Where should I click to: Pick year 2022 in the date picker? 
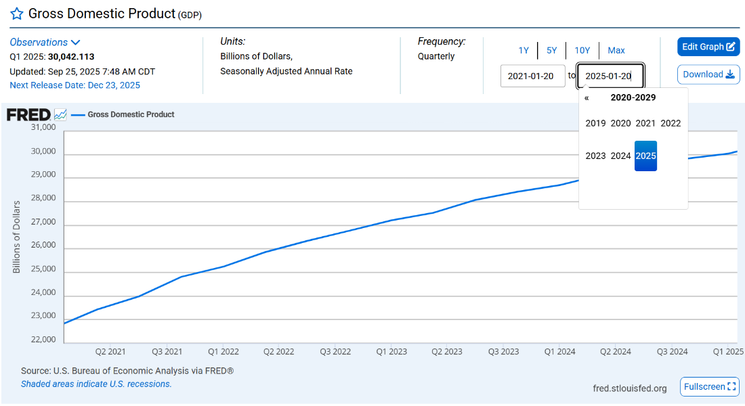click(670, 123)
